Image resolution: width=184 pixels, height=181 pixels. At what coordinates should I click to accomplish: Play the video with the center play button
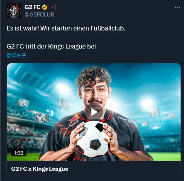click(94, 112)
